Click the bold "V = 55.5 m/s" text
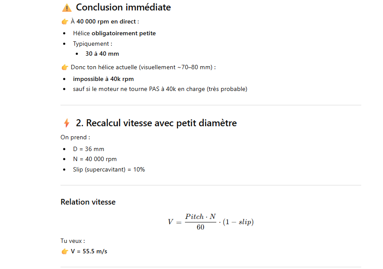 pos(89,251)
